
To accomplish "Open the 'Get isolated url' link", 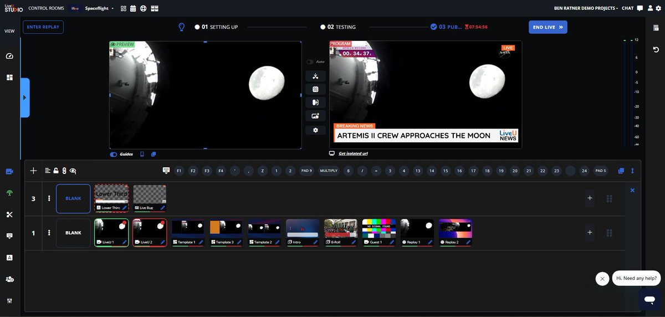I will 353,154.
